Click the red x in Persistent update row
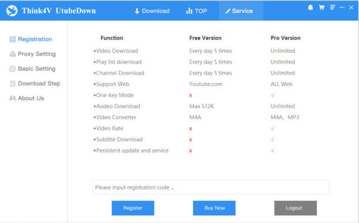 tap(191, 151)
